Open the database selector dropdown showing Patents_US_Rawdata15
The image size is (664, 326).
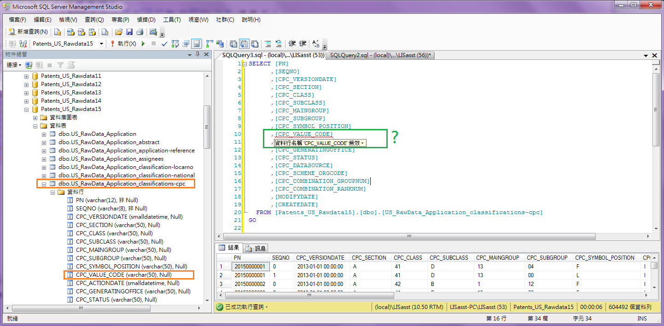pos(102,44)
